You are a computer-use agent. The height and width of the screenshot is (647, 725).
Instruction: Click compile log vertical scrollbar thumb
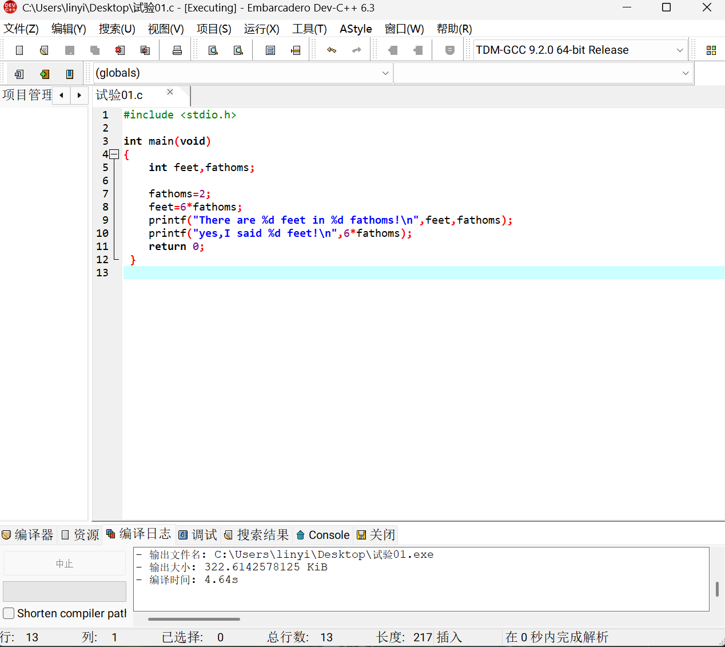click(717, 589)
